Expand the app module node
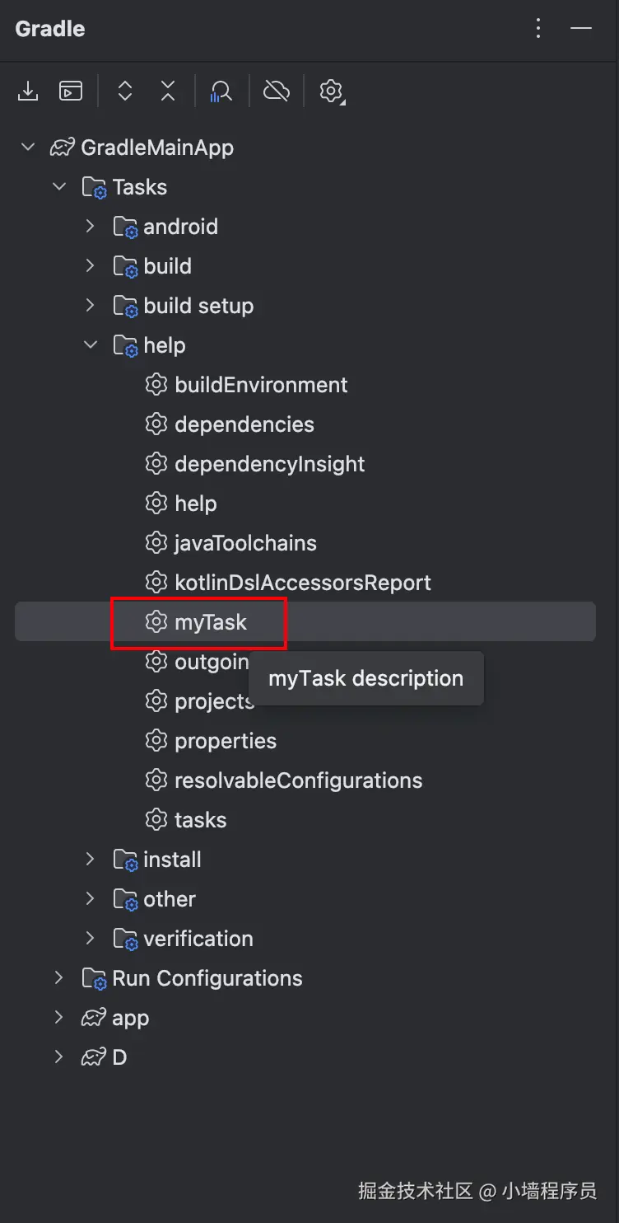619x1223 pixels. click(59, 1018)
